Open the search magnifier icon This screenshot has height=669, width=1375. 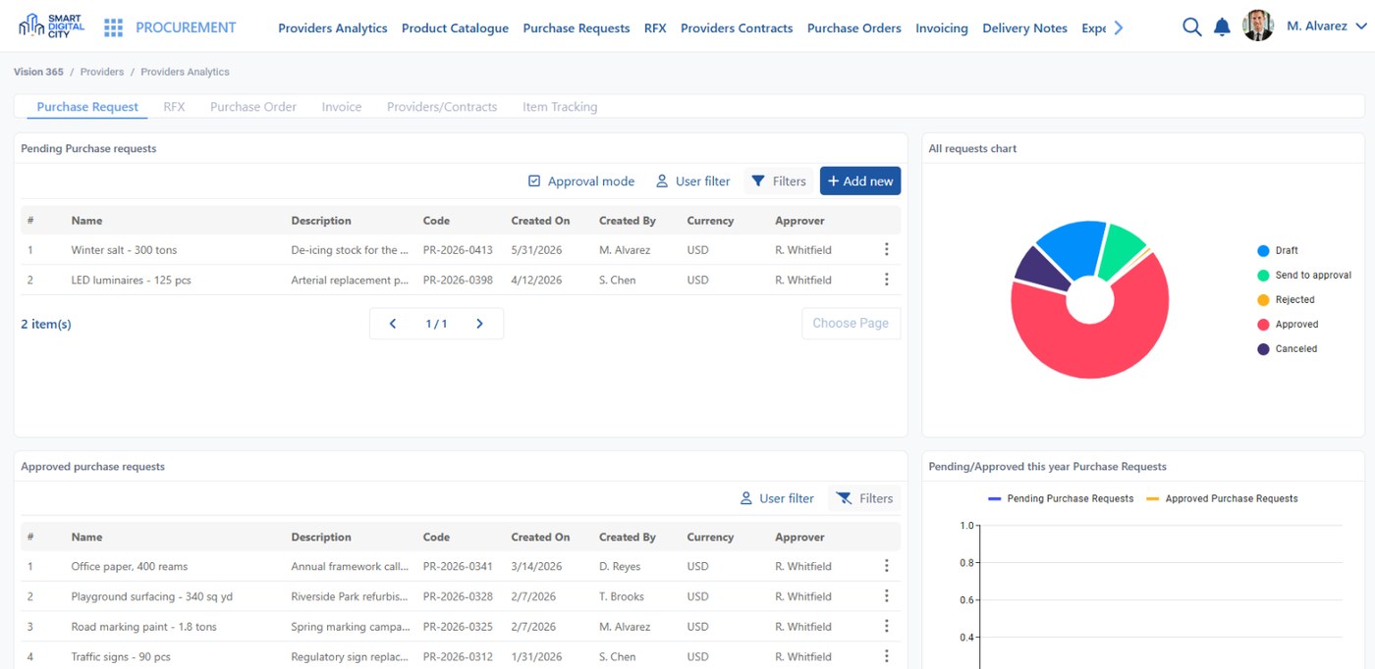point(1191,27)
